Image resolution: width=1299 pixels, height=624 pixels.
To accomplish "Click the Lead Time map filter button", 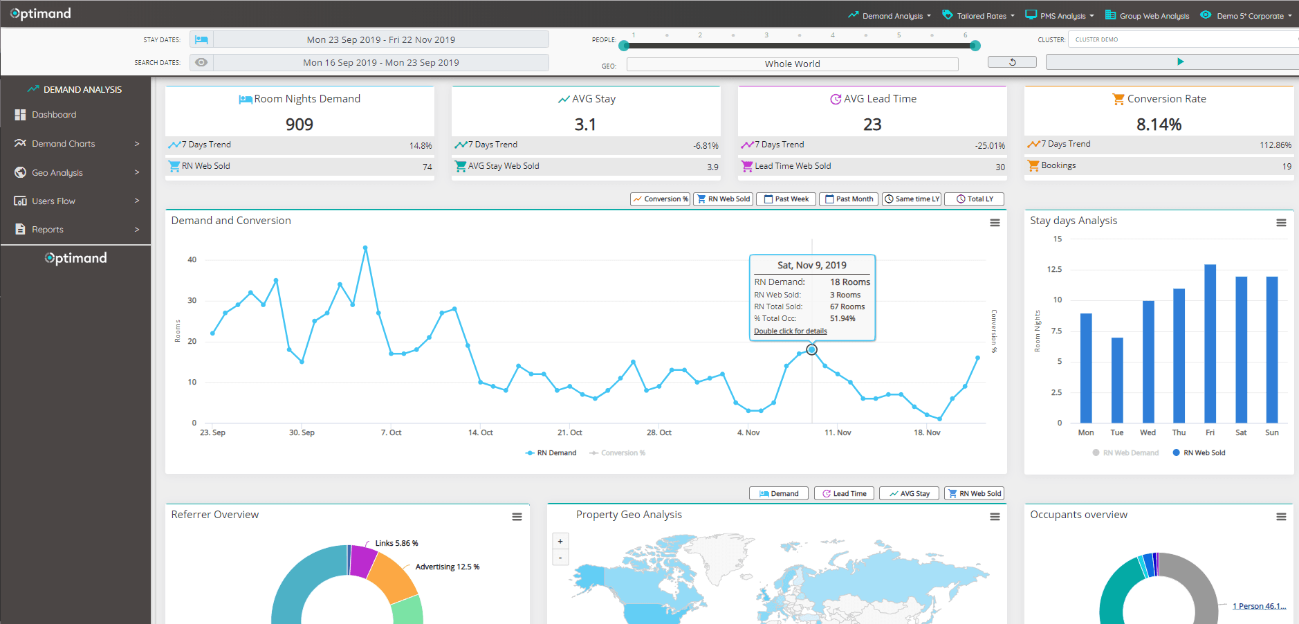I will coord(844,494).
